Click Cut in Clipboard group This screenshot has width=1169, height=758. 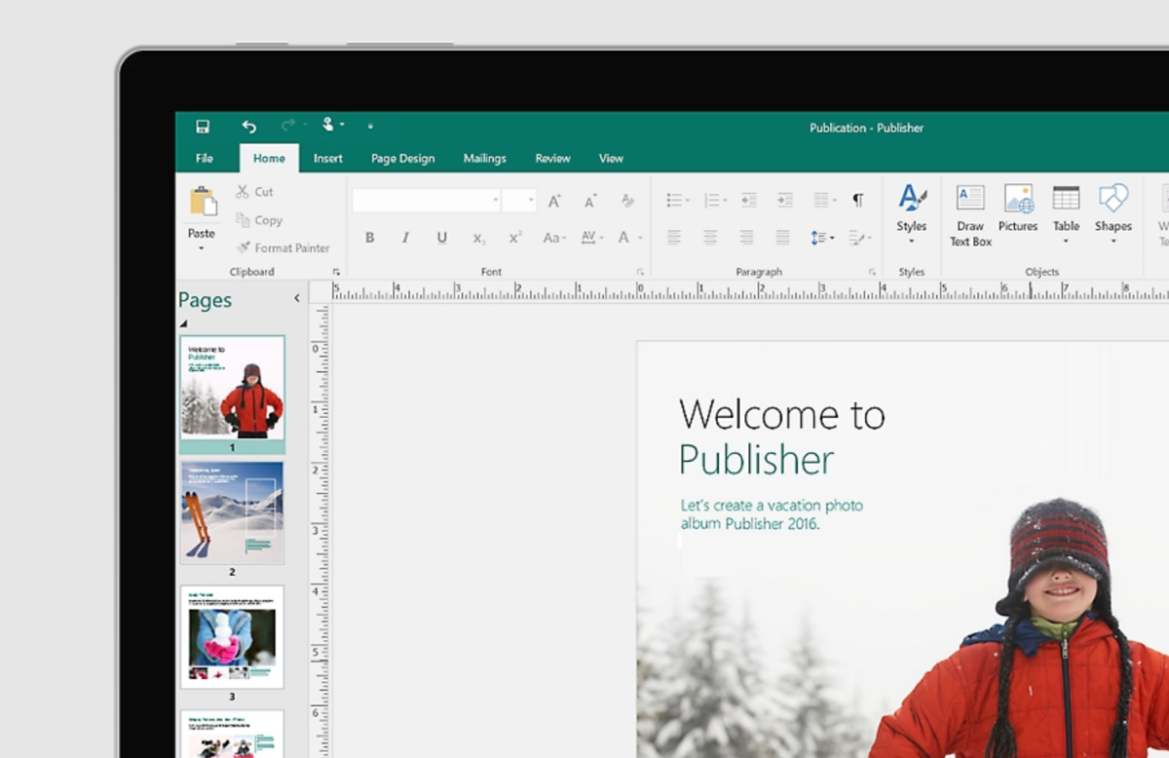tap(255, 192)
